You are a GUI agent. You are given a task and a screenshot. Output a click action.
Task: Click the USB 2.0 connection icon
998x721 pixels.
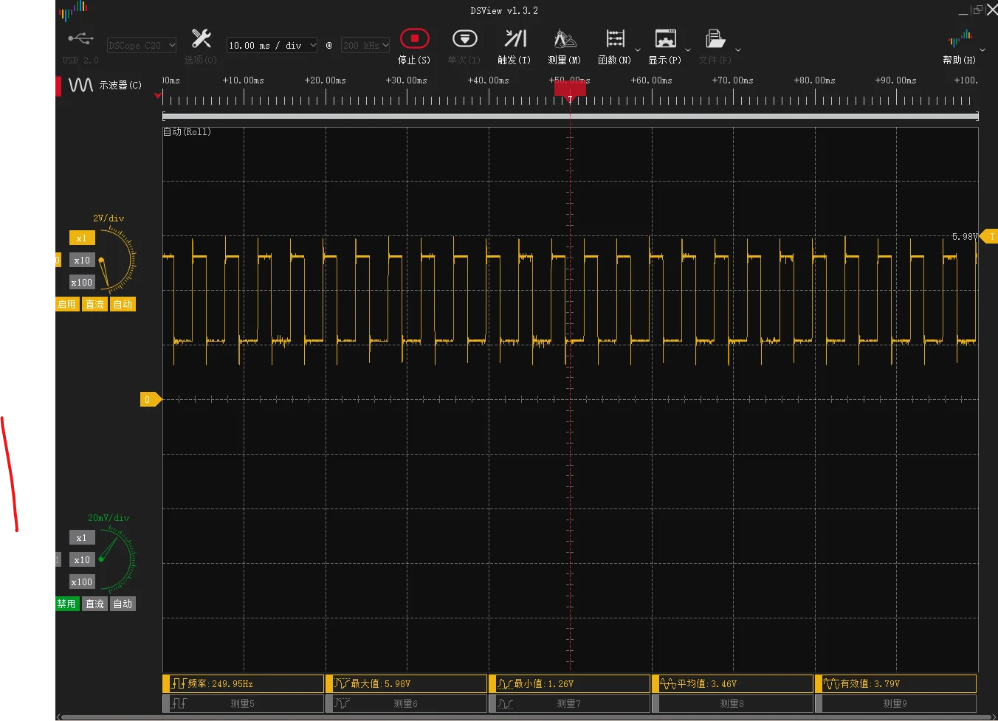(80, 38)
